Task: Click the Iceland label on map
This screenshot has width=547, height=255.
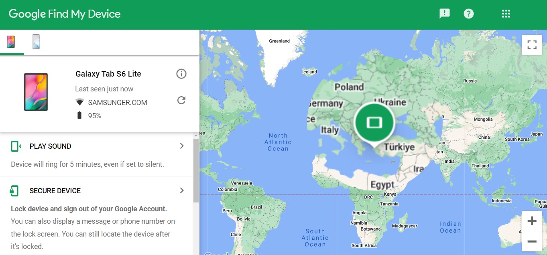Action: click(x=309, y=72)
